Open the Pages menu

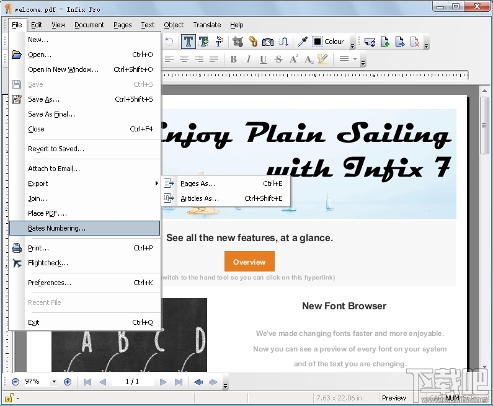point(123,25)
